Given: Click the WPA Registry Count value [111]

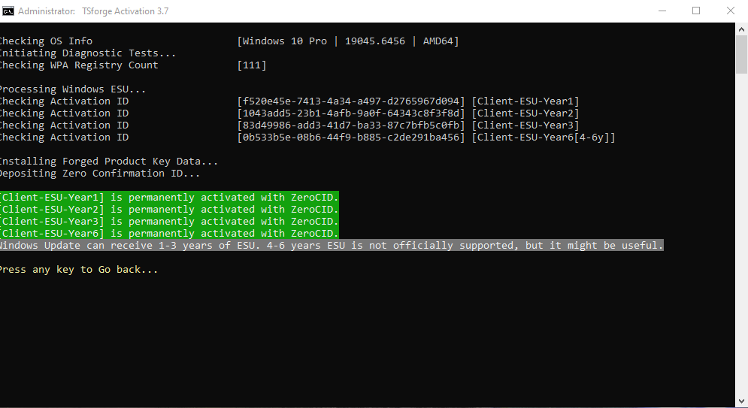Looking at the screenshot, I should [x=252, y=65].
